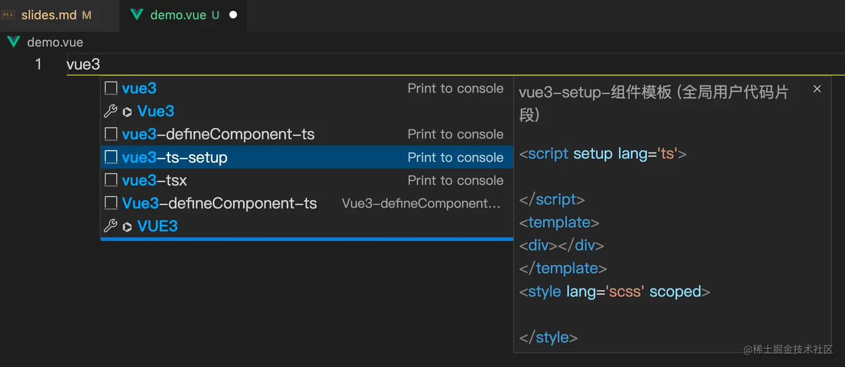Click the demo.vue breadcrumb label
The height and width of the screenshot is (367, 845).
pos(55,42)
